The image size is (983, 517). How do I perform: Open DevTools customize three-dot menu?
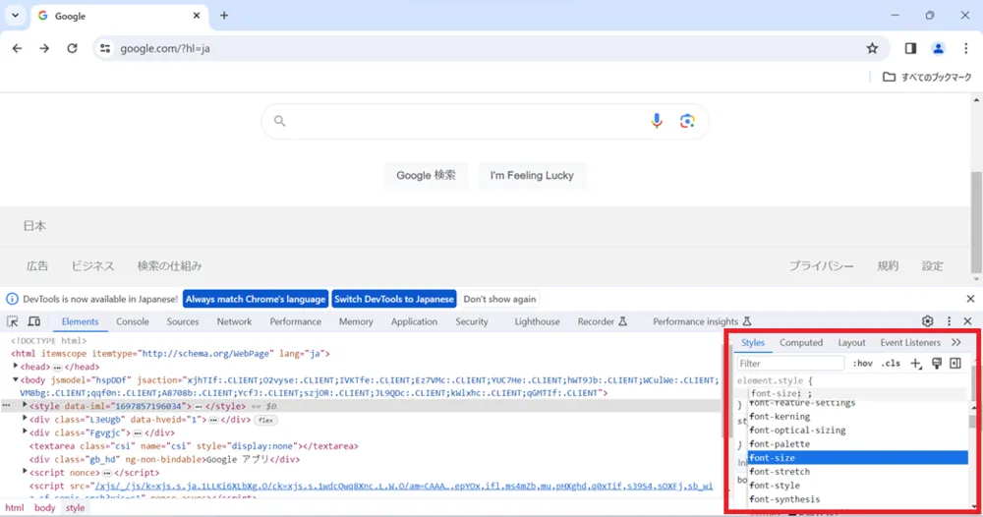click(949, 321)
